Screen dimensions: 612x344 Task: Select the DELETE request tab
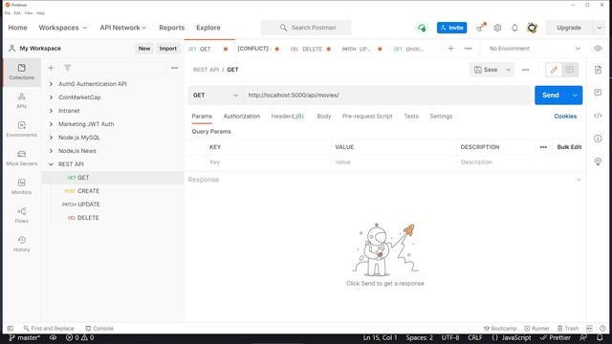point(310,49)
